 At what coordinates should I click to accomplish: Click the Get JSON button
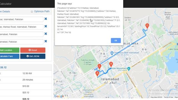[33, 56]
